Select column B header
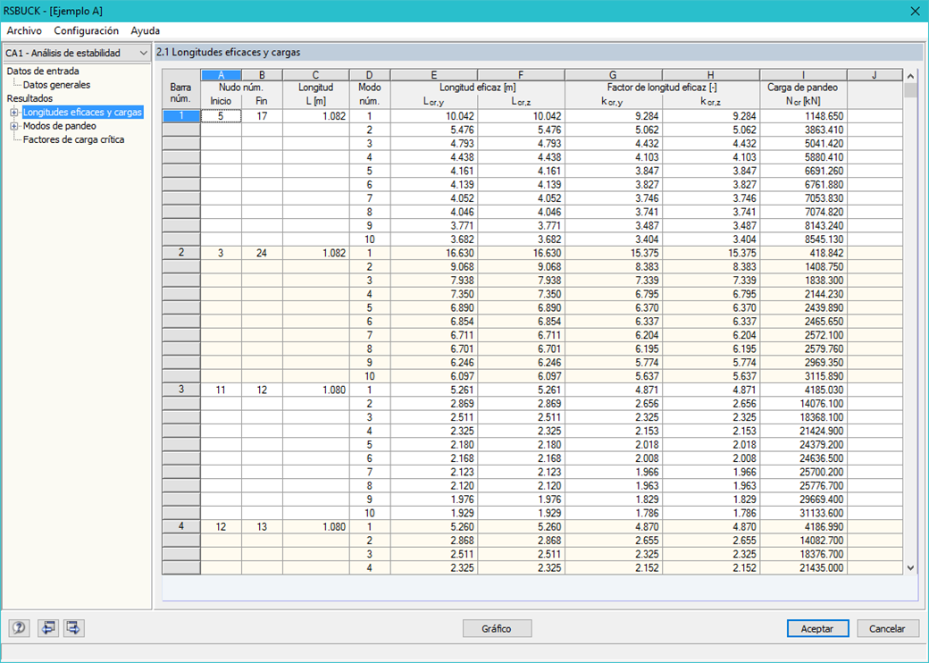This screenshot has height=663, width=929. click(262, 75)
